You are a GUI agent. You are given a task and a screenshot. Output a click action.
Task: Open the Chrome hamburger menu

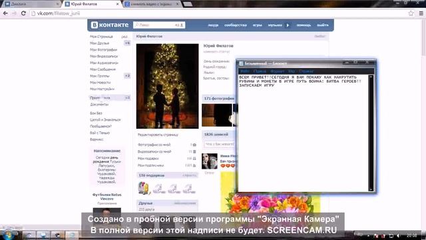click(421, 13)
